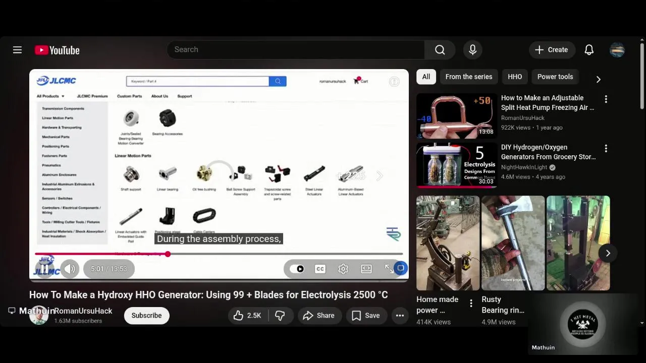Open Split Heat Pump video thumbnail

click(x=456, y=115)
